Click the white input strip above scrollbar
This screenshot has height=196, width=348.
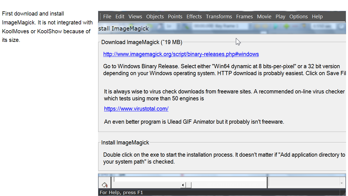pyautogui.click(x=190, y=179)
